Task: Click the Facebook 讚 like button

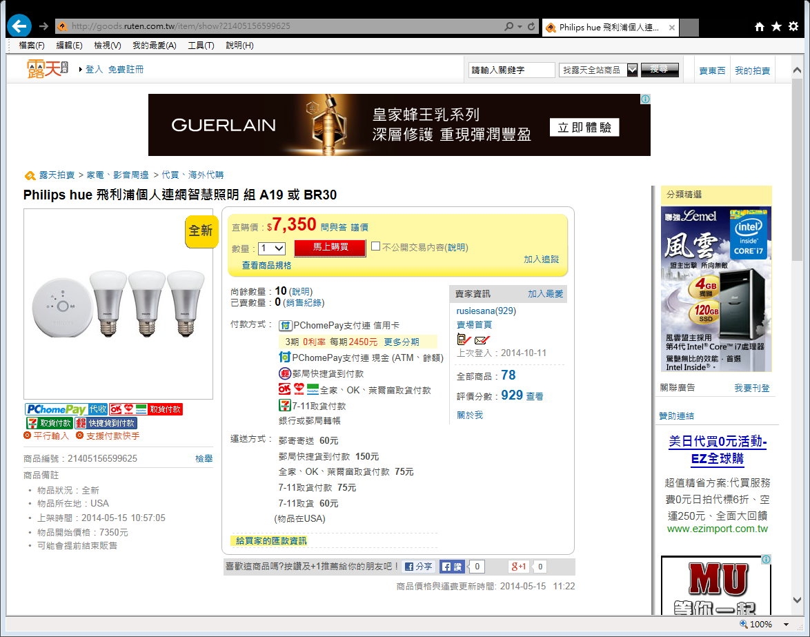Action: [452, 567]
